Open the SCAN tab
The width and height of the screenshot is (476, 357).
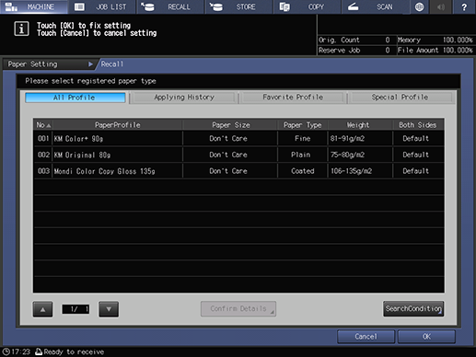coord(376,6)
